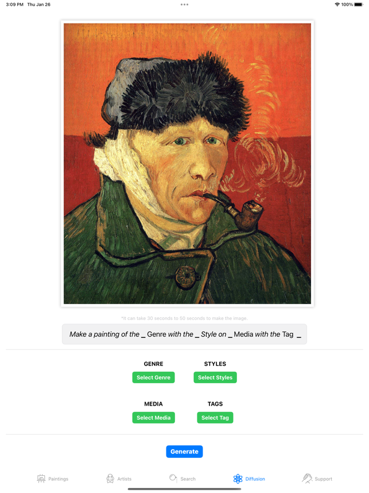Open the Paintings easel icon

(41, 479)
